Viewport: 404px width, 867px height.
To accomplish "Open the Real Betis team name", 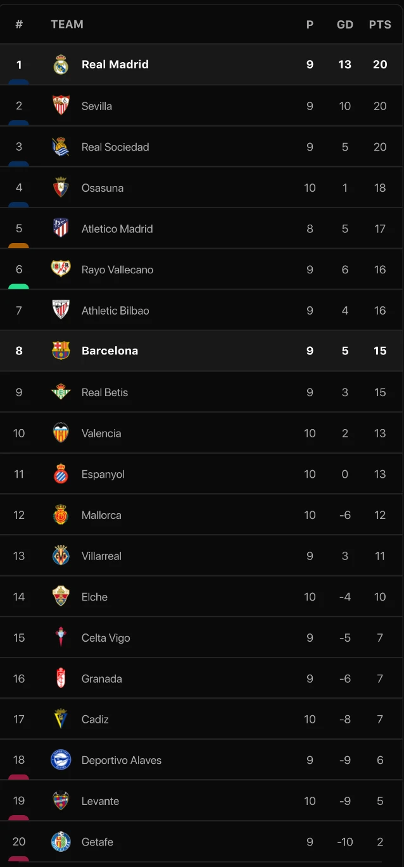I will click(104, 392).
